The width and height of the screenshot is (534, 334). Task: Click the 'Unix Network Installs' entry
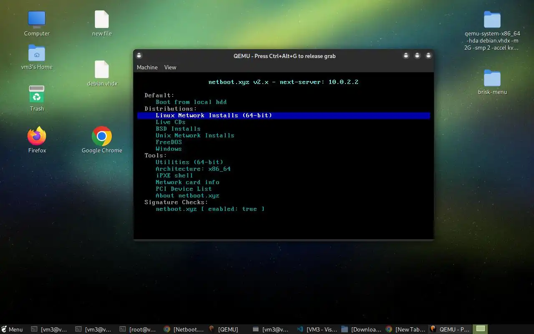(195, 135)
